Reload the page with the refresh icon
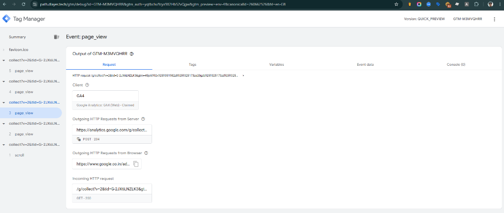The image size is (504, 213). [x=24, y=4]
